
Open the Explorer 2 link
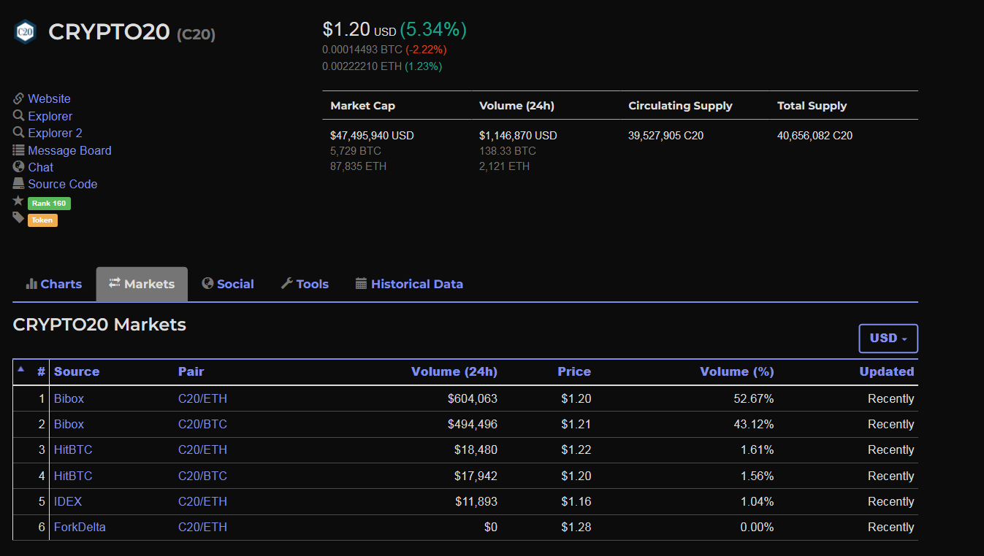[x=55, y=133]
